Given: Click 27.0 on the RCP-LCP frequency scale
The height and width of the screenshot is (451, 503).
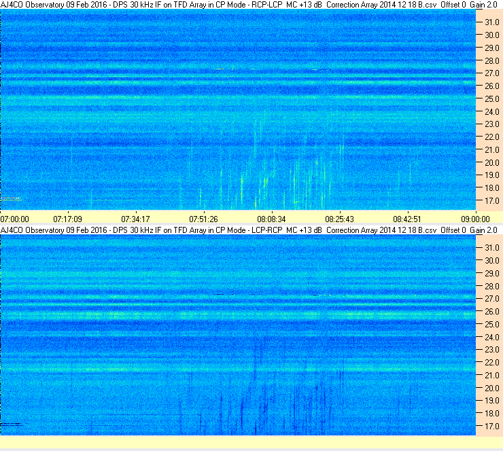Looking at the screenshot, I should (x=492, y=73).
